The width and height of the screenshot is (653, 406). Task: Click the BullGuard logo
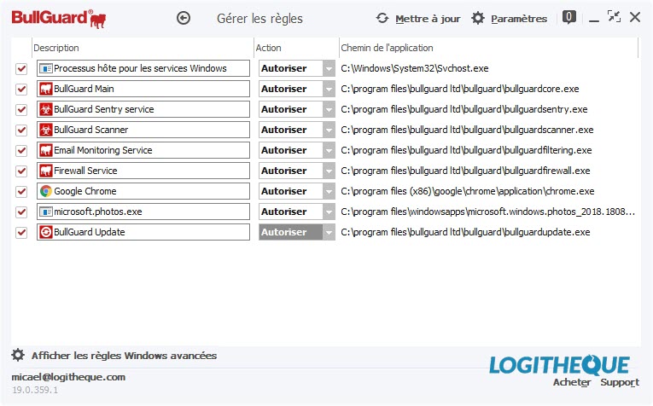coord(59,19)
